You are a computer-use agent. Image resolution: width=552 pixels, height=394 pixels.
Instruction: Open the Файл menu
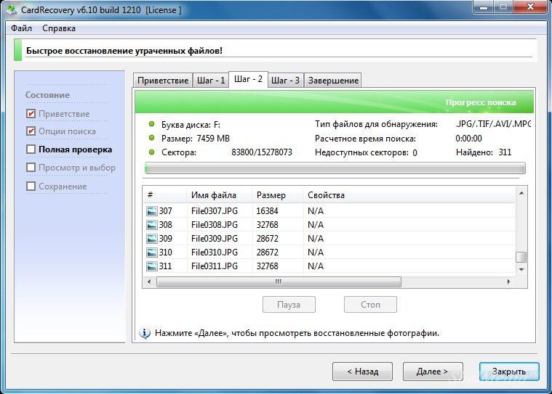tap(22, 28)
